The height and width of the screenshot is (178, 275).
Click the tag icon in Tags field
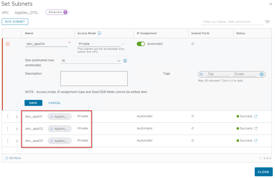201,74
